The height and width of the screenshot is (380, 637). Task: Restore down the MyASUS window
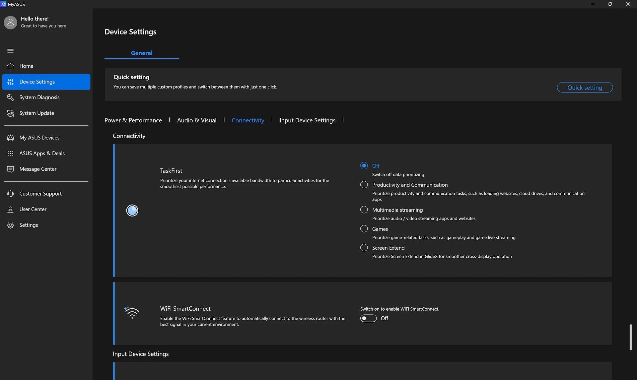click(x=610, y=4)
